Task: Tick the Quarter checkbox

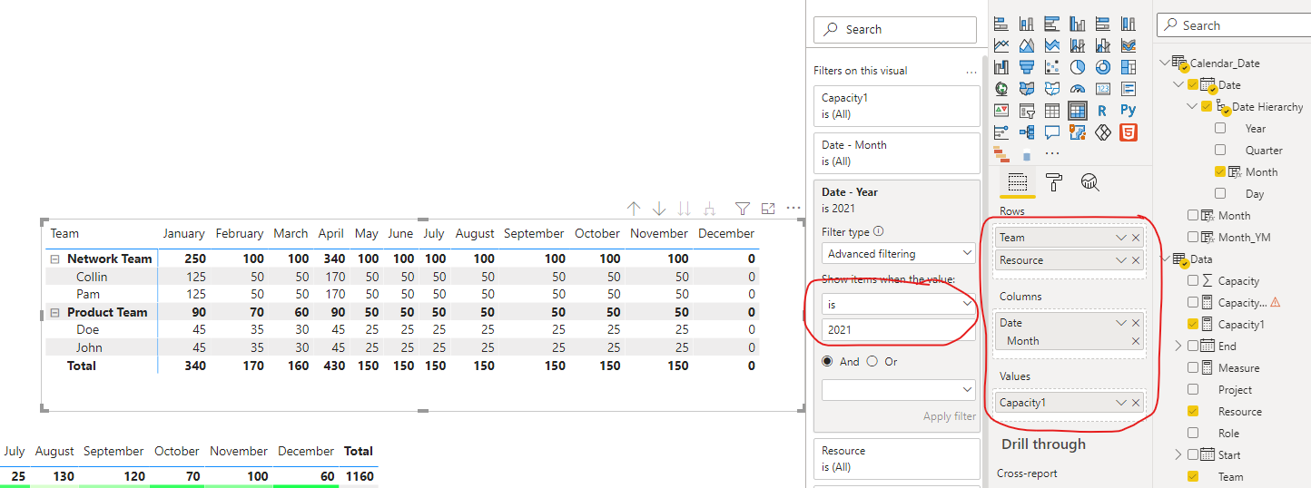Action: pos(1219,150)
